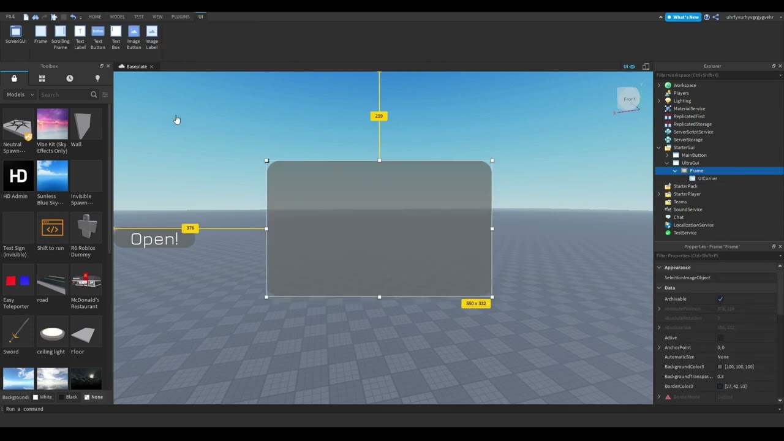
Task: Click the BackgroundColor3 color swatch
Action: tap(720, 367)
